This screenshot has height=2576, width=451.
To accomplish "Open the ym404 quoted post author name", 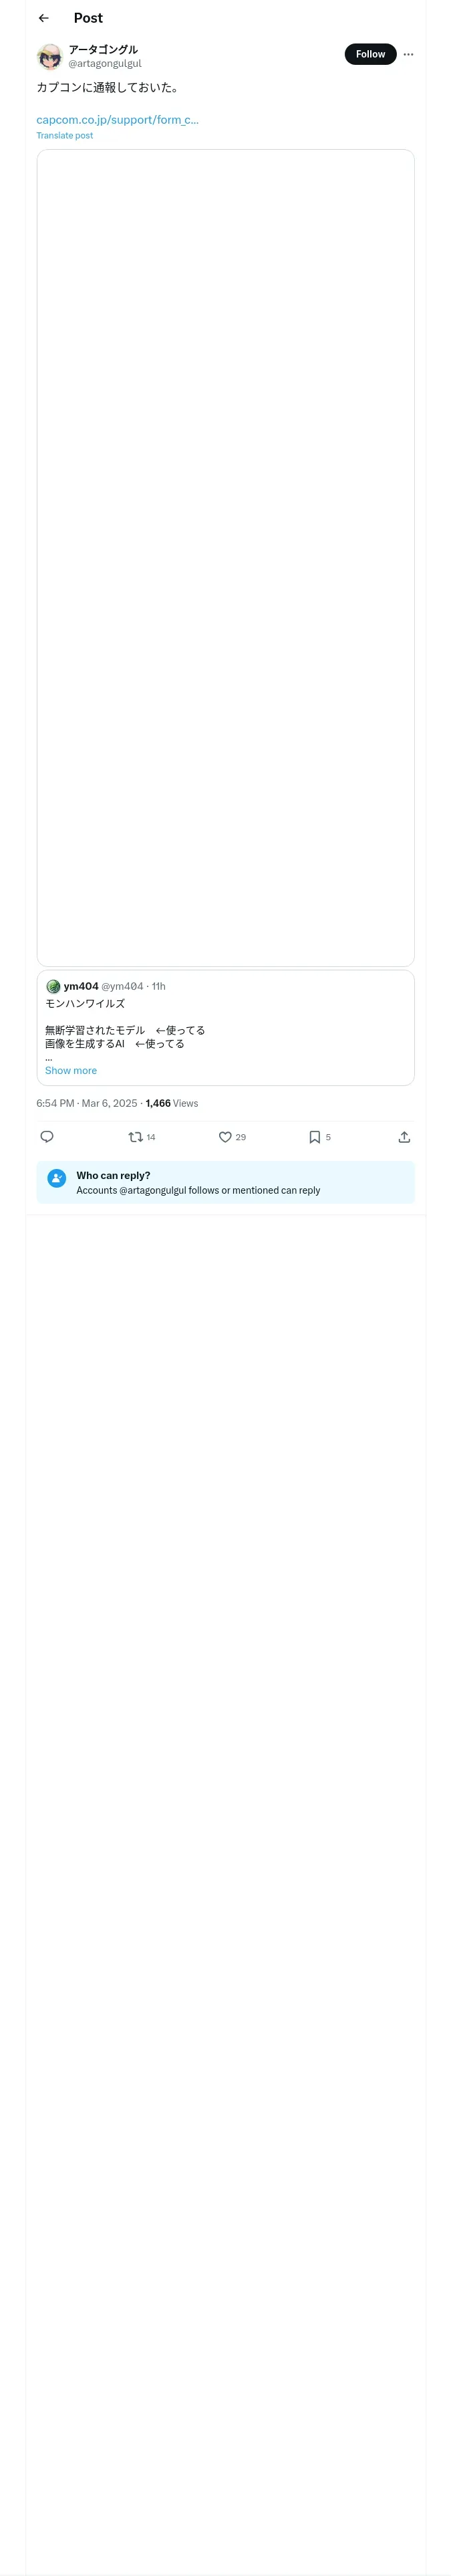I will pos(81,986).
